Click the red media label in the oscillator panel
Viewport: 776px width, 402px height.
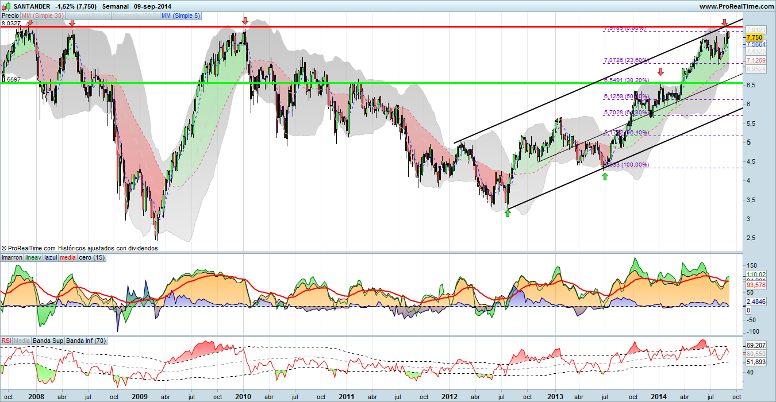tap(68, 257)
